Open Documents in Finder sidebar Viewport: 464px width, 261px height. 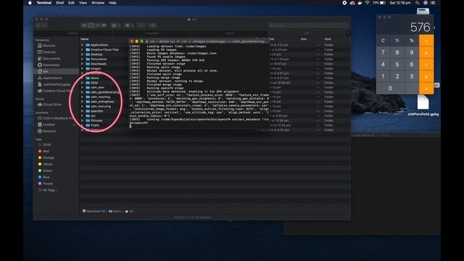tap(49, 59)
